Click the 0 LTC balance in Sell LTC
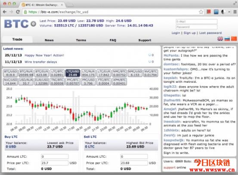This screenshot has width=238, height=175. pos(90,147)
